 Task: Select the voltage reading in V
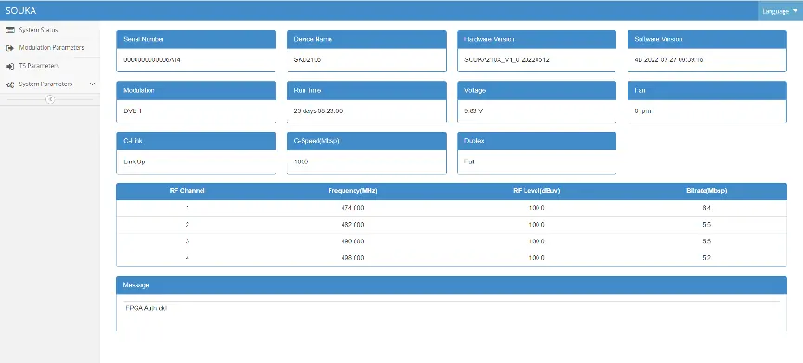[473, 111]
